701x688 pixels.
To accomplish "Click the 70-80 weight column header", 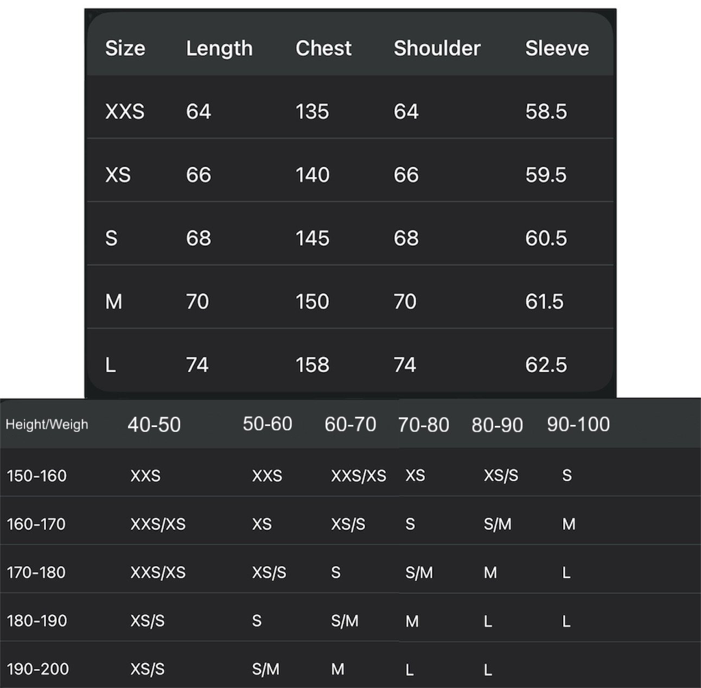I will pyautogui.click(x=423, y=425).
